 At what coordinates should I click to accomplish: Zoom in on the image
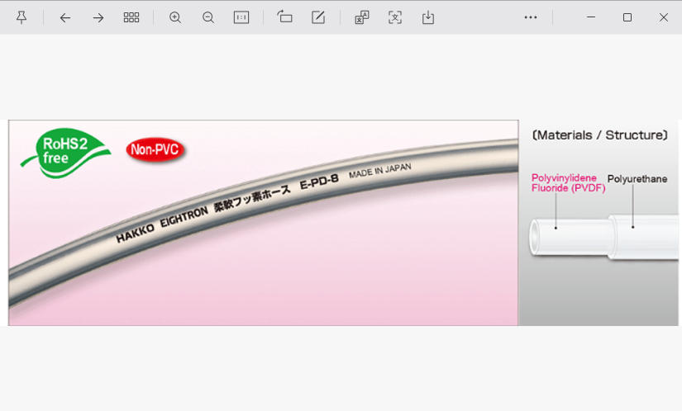[x=175, y=17]
